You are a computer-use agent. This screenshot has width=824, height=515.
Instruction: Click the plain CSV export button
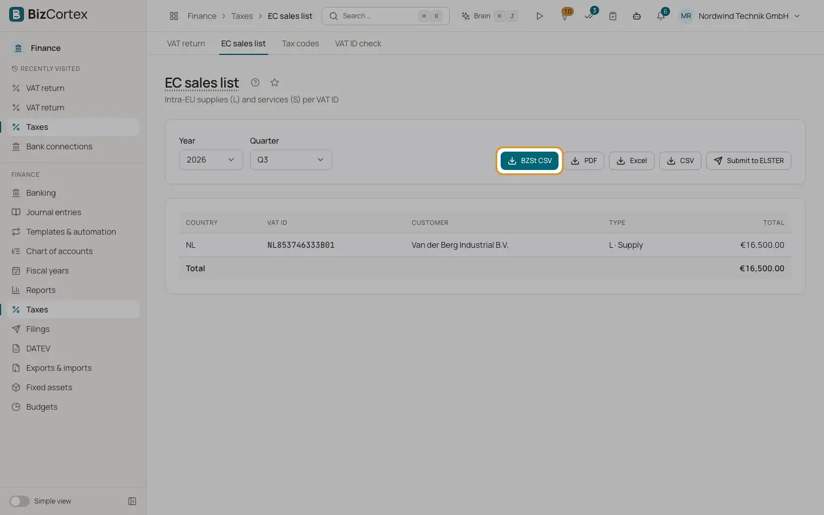pos(680,161)
